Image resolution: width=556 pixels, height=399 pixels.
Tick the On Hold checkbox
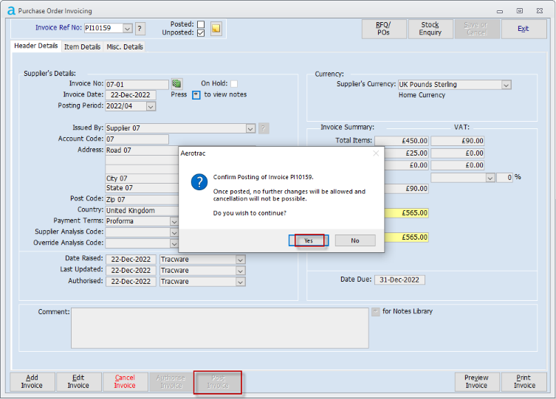point(234,83)
